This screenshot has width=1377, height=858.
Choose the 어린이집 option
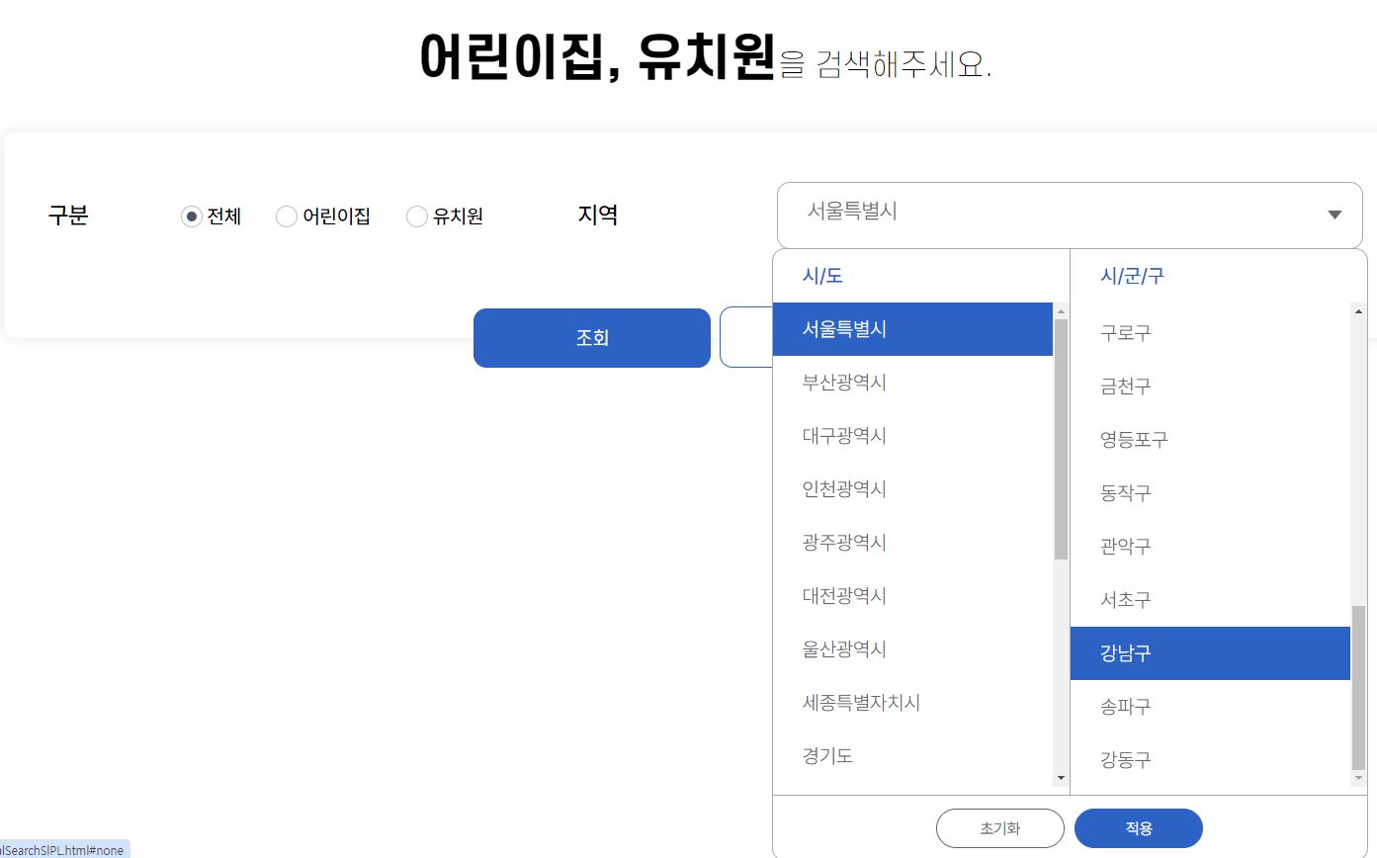pos(286,215)
